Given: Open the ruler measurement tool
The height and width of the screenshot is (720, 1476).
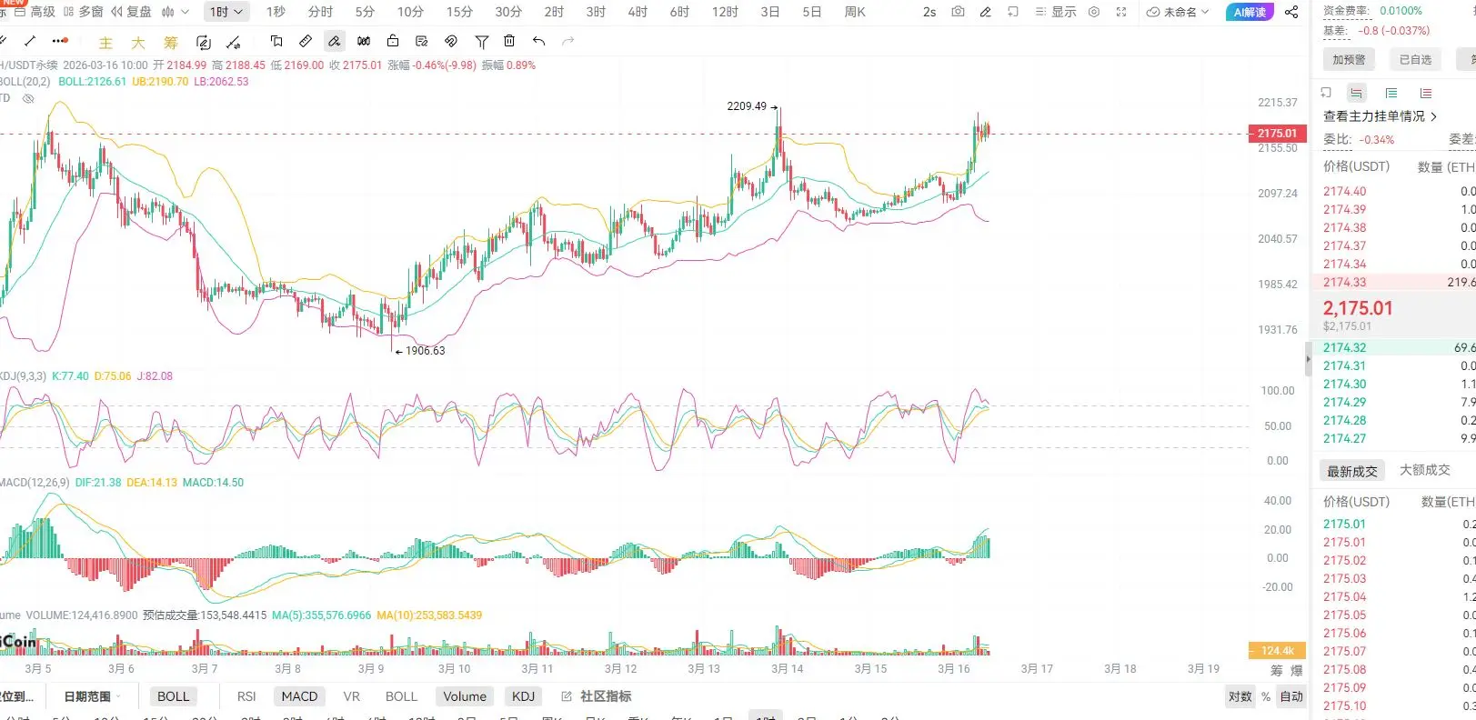Looking at the screenshot, I should coord(306,41).
